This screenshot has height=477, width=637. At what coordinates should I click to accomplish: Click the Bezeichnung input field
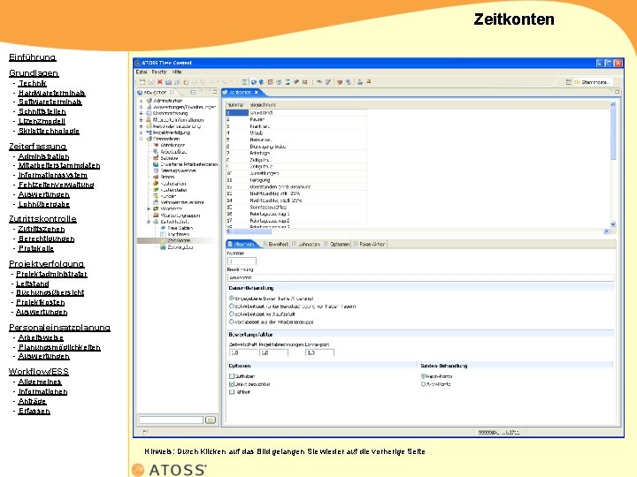pos(420,278)
